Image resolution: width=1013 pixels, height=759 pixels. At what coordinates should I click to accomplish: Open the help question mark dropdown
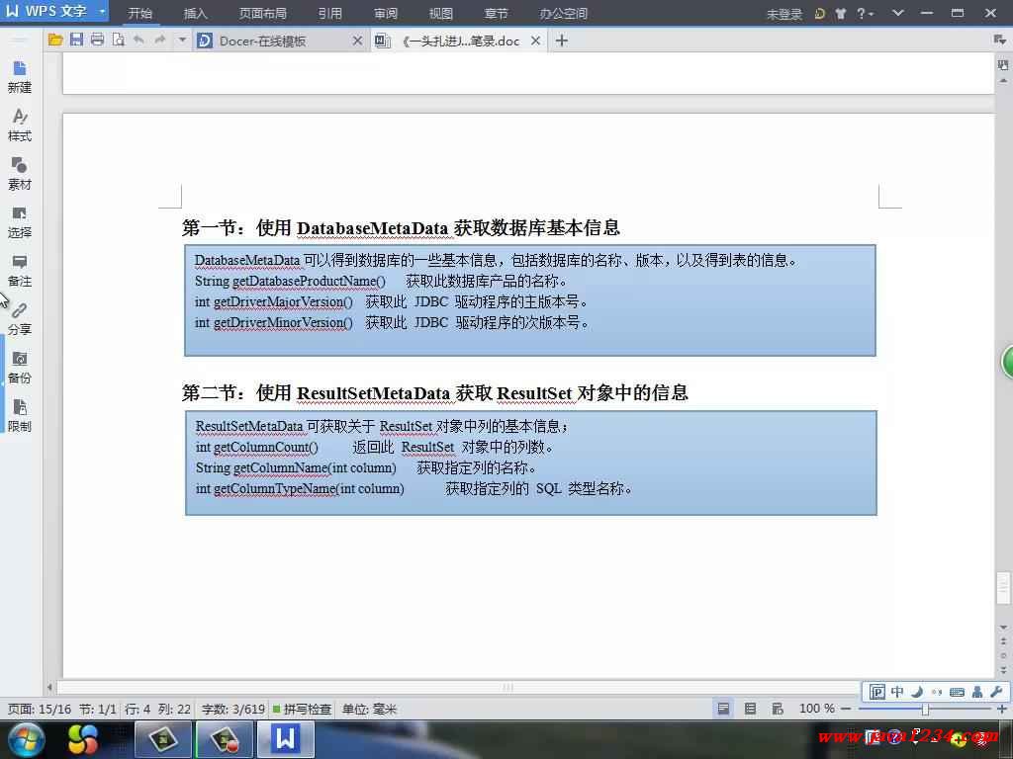865,13
